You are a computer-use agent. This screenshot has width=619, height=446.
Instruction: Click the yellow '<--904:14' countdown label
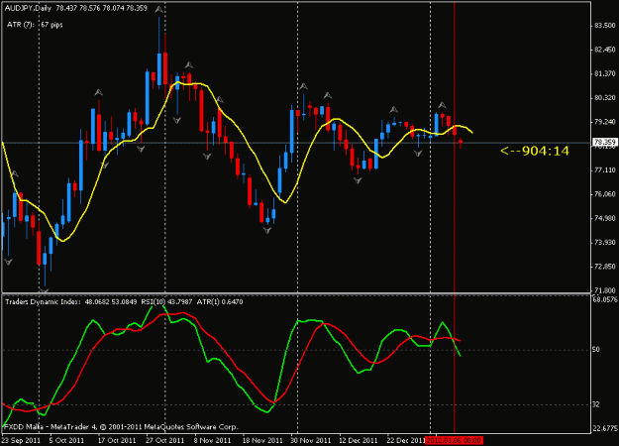[535, 151]
